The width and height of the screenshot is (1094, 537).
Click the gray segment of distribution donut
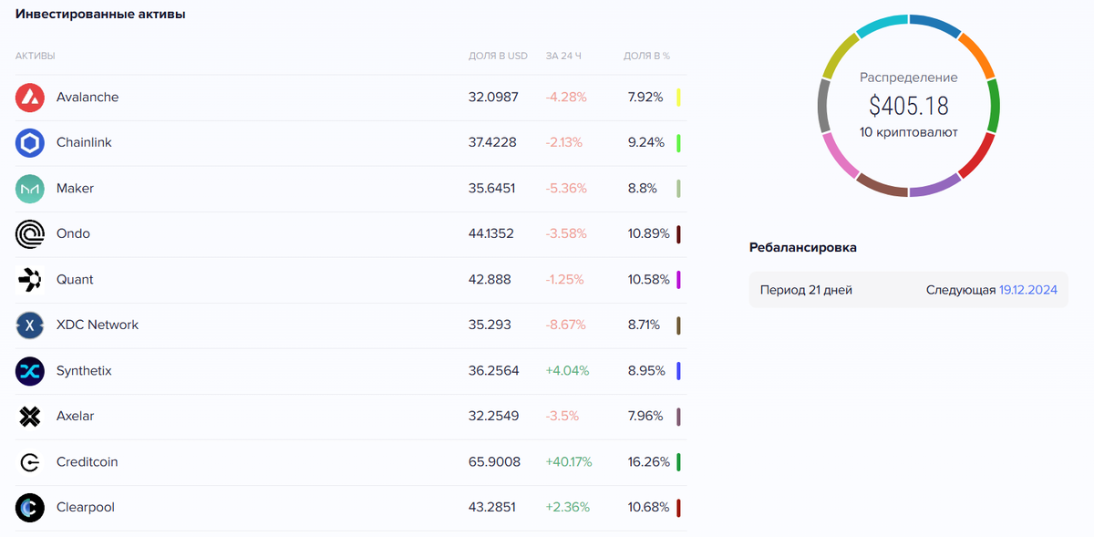pyautogui.click(x=824, y=106)
